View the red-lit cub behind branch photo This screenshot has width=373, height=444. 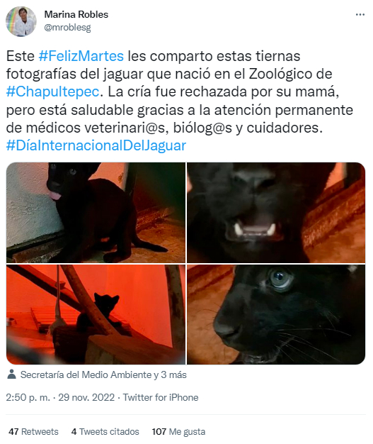[96, 315]
